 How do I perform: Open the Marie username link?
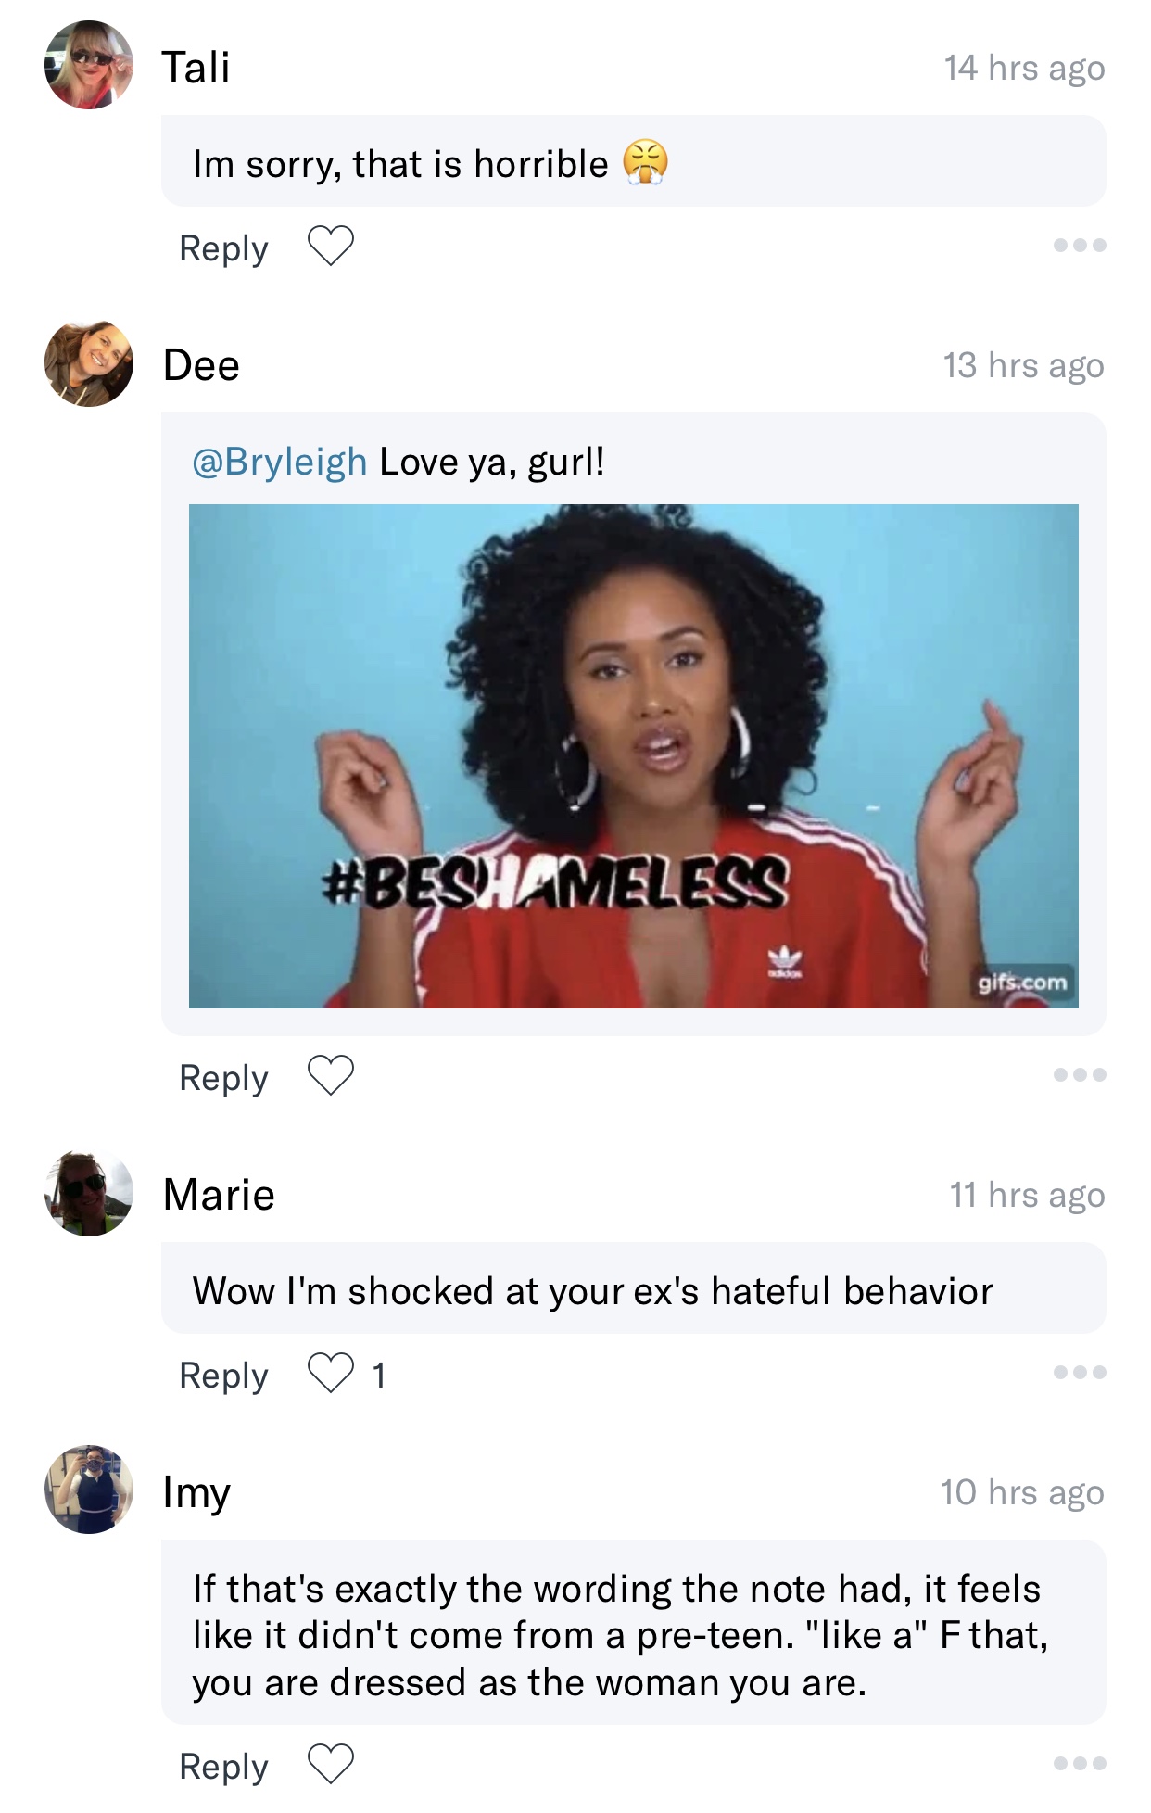pyautogui.click(x=219, y=1194)
